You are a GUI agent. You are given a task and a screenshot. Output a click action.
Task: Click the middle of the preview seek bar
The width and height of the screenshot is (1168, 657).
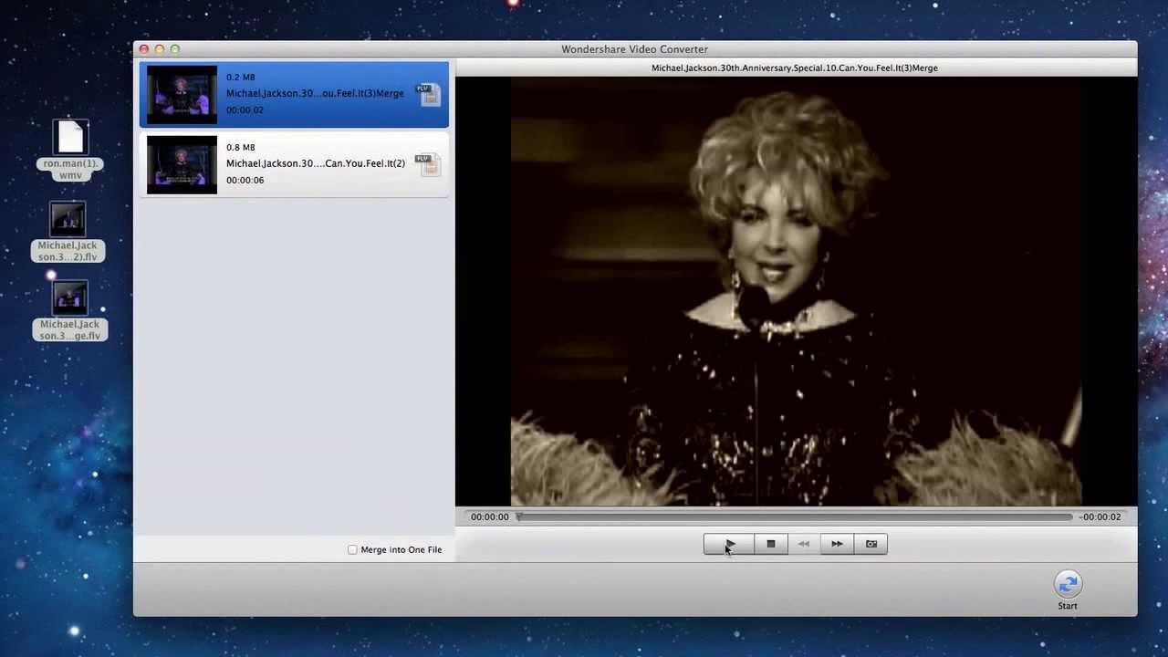coord(795,516)
